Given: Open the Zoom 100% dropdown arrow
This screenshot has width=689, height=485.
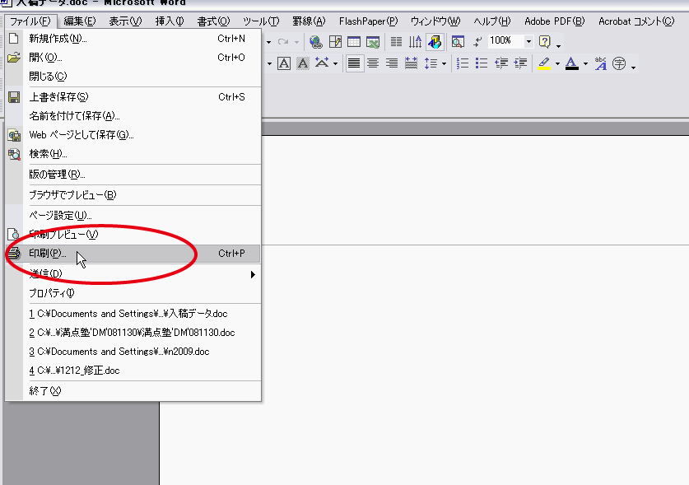Looking at the screenshot, I should pyautogui.click(x=528, y=41).
